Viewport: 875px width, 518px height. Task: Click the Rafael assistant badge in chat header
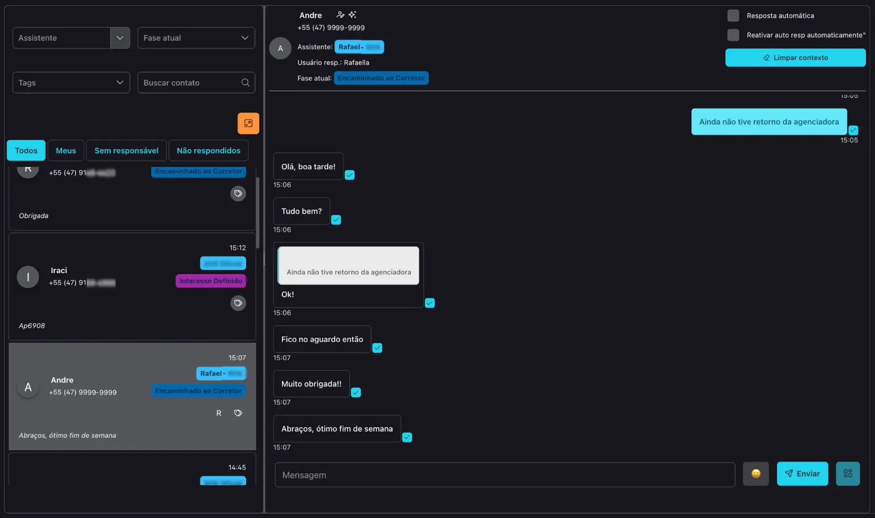click(359, 47)
